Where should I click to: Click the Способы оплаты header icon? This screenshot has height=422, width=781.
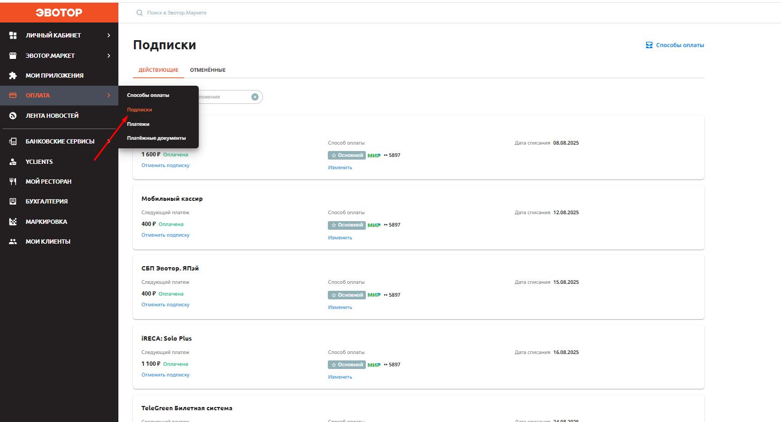pyautogui.click(x=649, y=45)
